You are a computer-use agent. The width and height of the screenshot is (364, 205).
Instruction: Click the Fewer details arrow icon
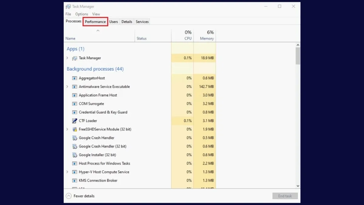point(69,196)
